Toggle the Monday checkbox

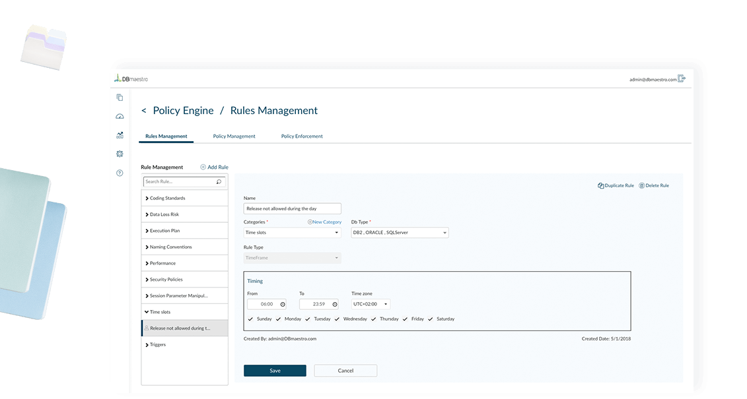click(x=278, y=319)
